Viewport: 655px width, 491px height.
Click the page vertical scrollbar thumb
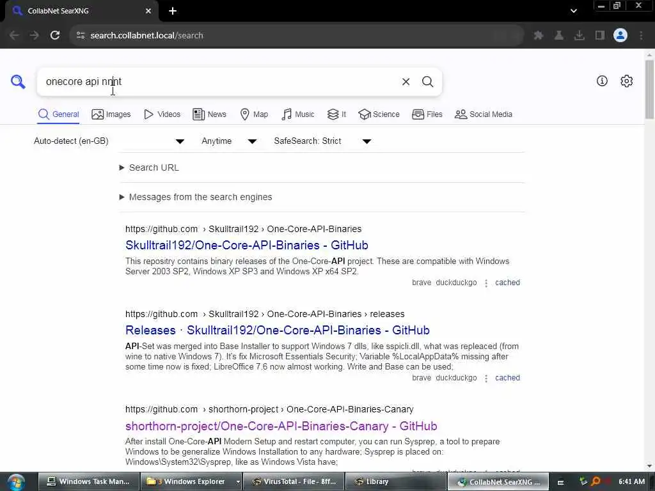pyautogui.click(x=649, y=90)
